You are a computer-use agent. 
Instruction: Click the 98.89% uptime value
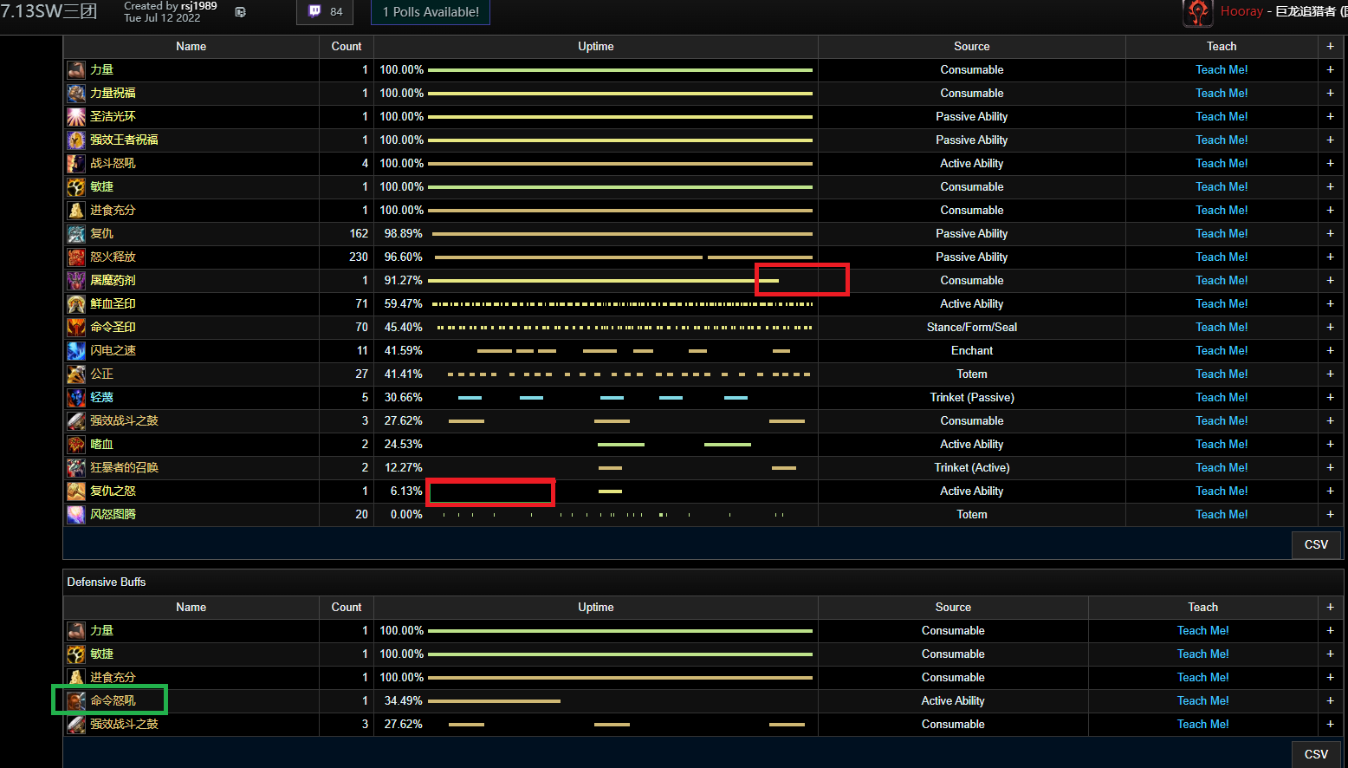tap(403, 233)
